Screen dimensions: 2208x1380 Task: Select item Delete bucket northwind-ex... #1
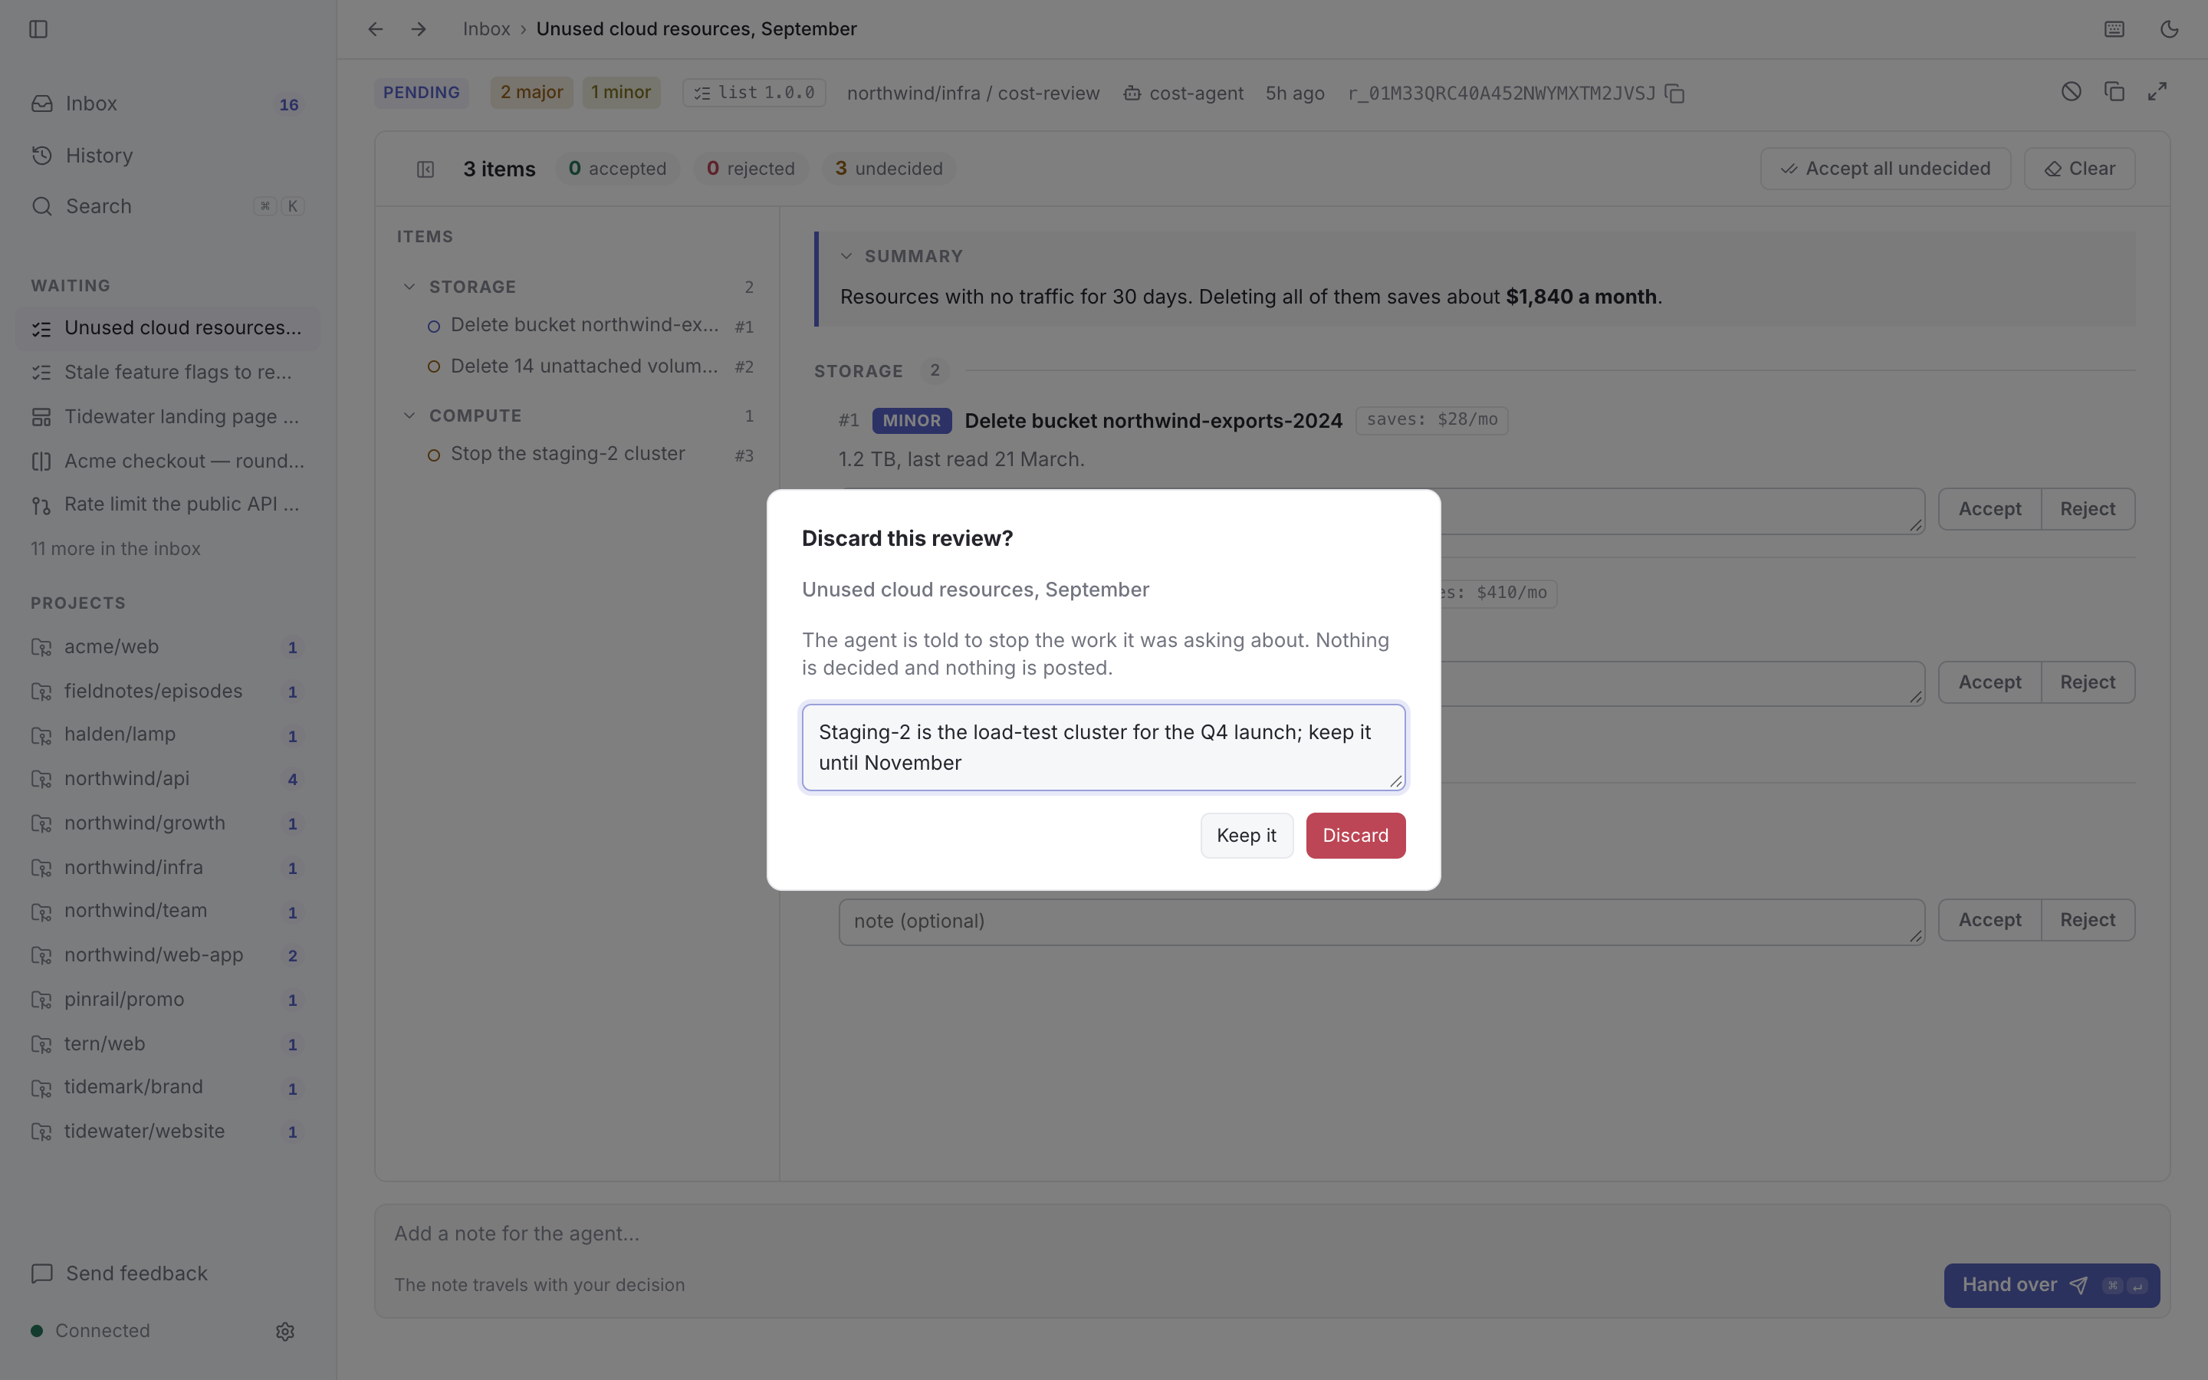[590, 326]
